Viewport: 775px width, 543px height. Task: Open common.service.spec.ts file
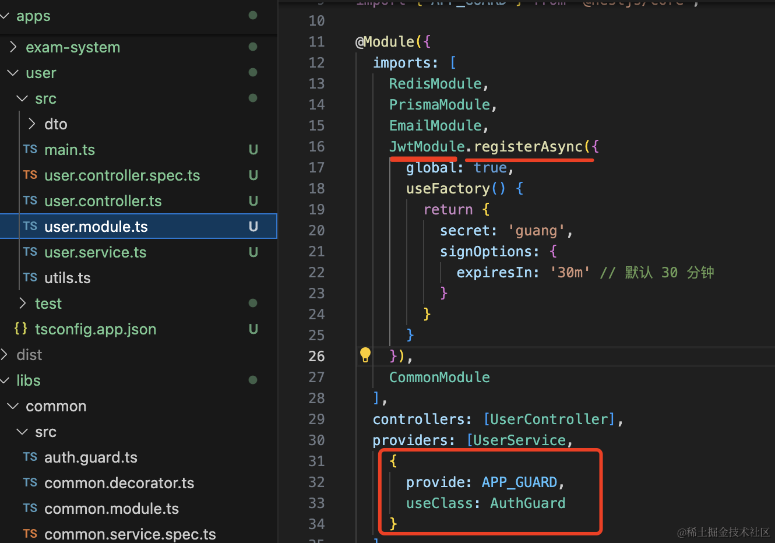coord(129,534)
